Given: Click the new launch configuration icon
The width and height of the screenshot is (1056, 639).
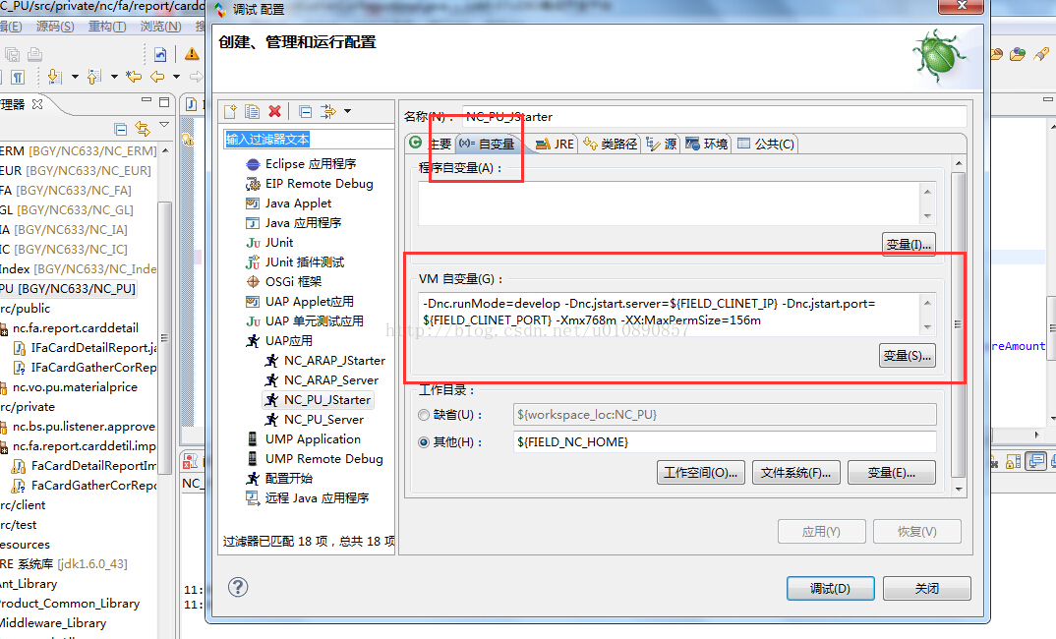Looking at the screenshot, I should [230, 112].
